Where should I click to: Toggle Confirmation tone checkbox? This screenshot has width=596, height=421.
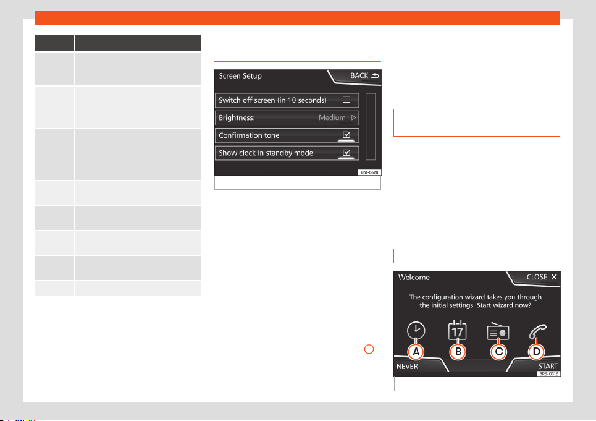coord(346,135)
